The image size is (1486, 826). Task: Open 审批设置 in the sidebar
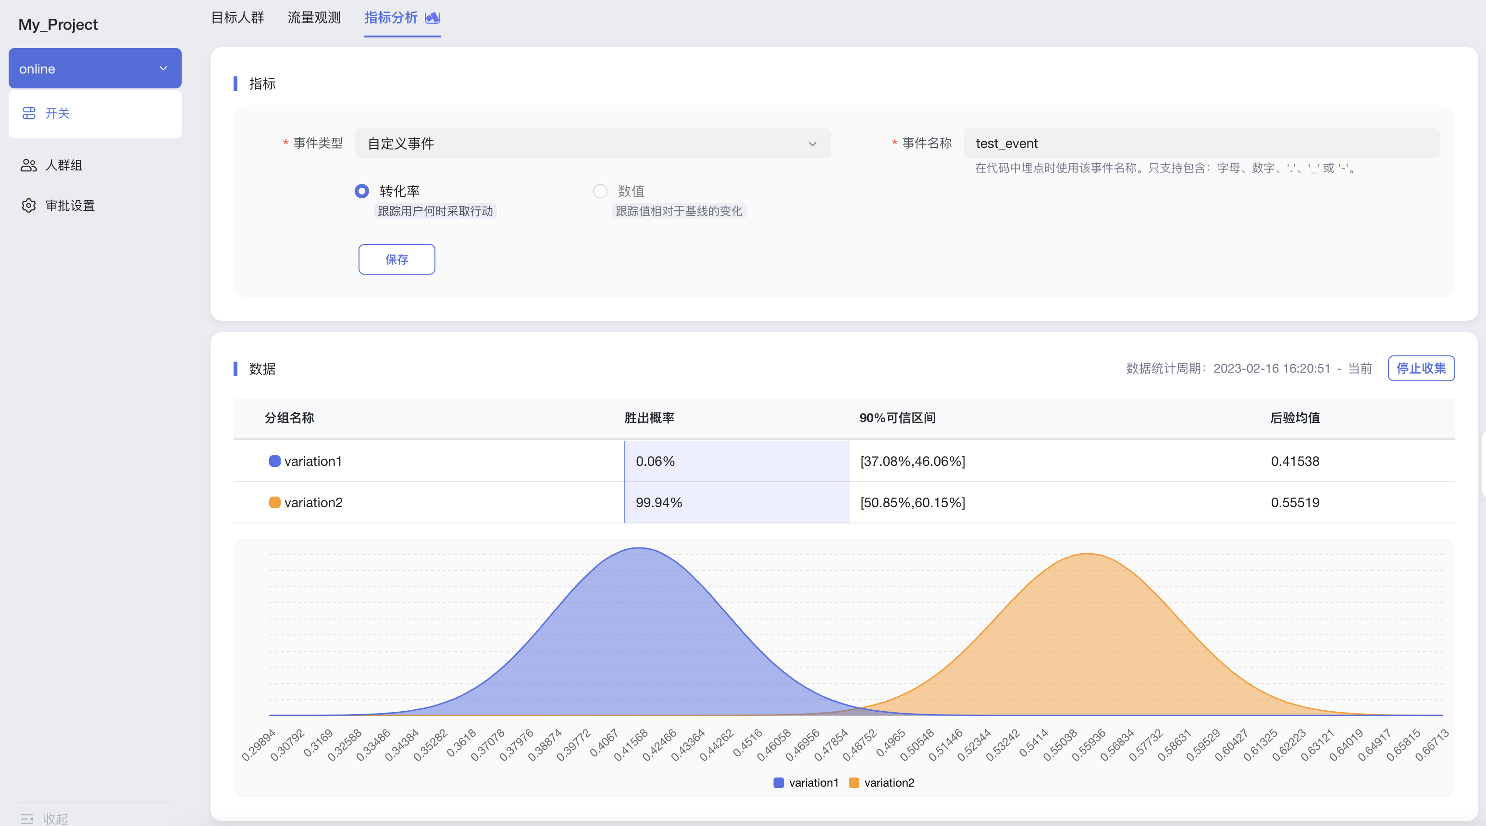coord(70,206)
